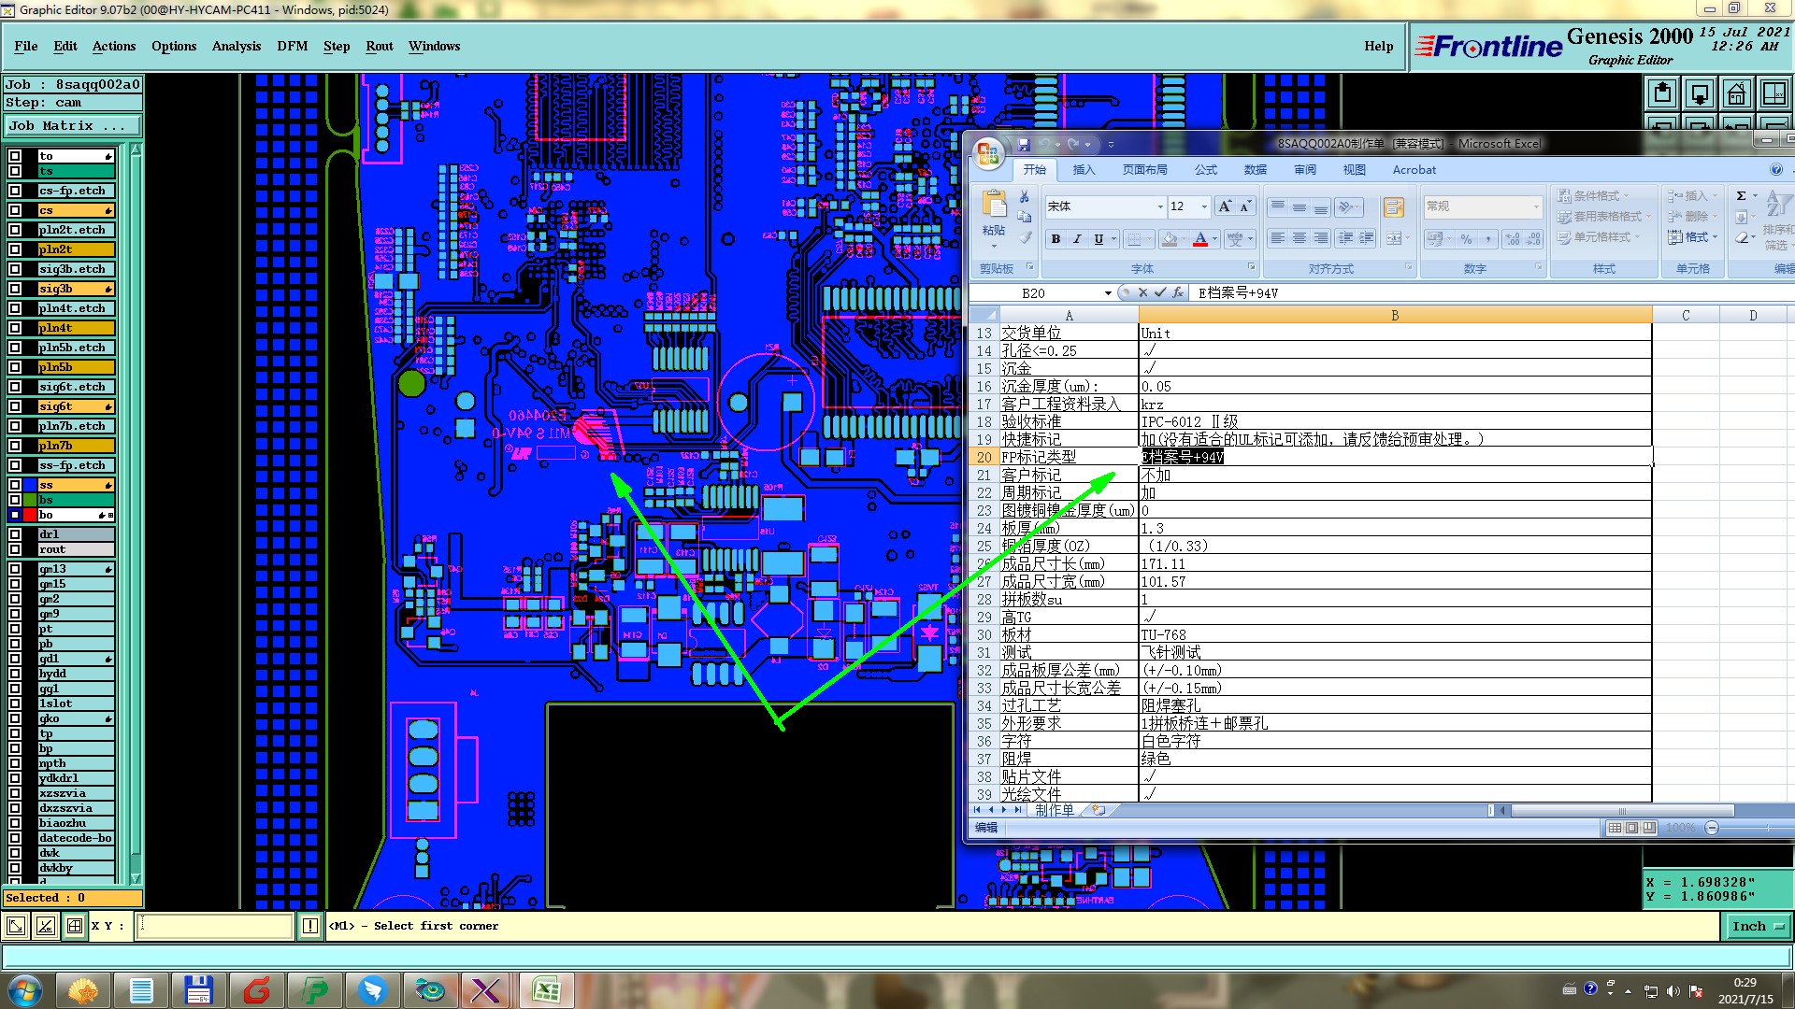Open the DFM menu
The image size is (1795, 1009).
click(292, 46)
